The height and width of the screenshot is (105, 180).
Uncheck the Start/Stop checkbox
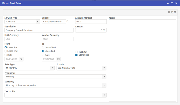click(76, 55)
